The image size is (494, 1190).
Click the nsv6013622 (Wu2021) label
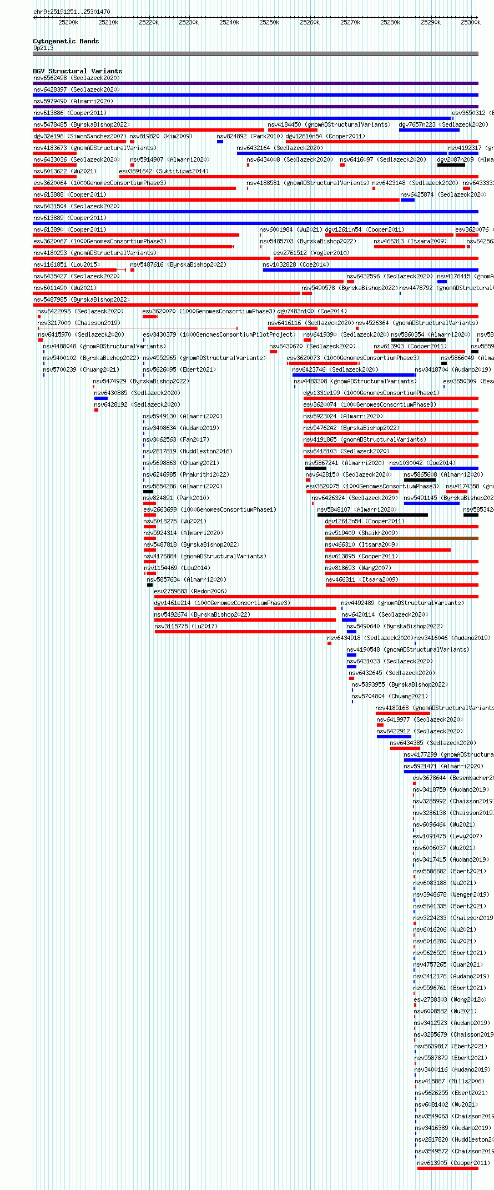64,171
